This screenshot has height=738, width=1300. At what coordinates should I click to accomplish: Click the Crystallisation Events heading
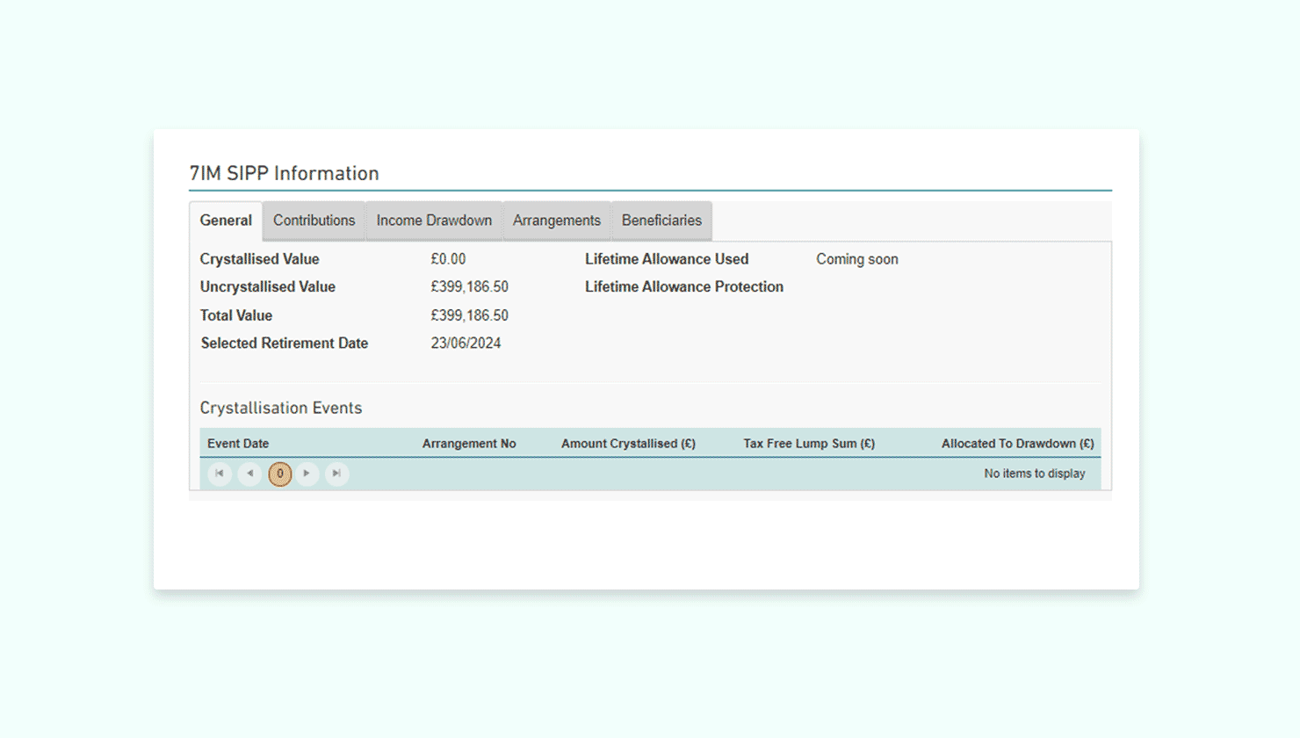pyautogui.click(x=281, y=408)
